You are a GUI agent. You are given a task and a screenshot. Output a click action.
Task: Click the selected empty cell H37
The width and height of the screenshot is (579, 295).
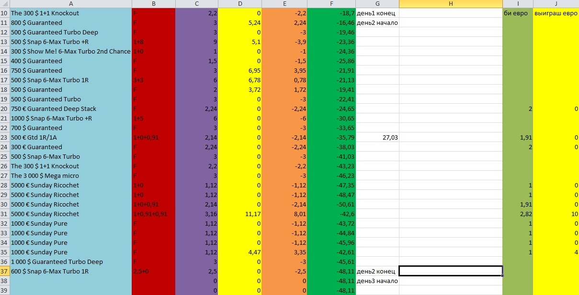(451, 271)
